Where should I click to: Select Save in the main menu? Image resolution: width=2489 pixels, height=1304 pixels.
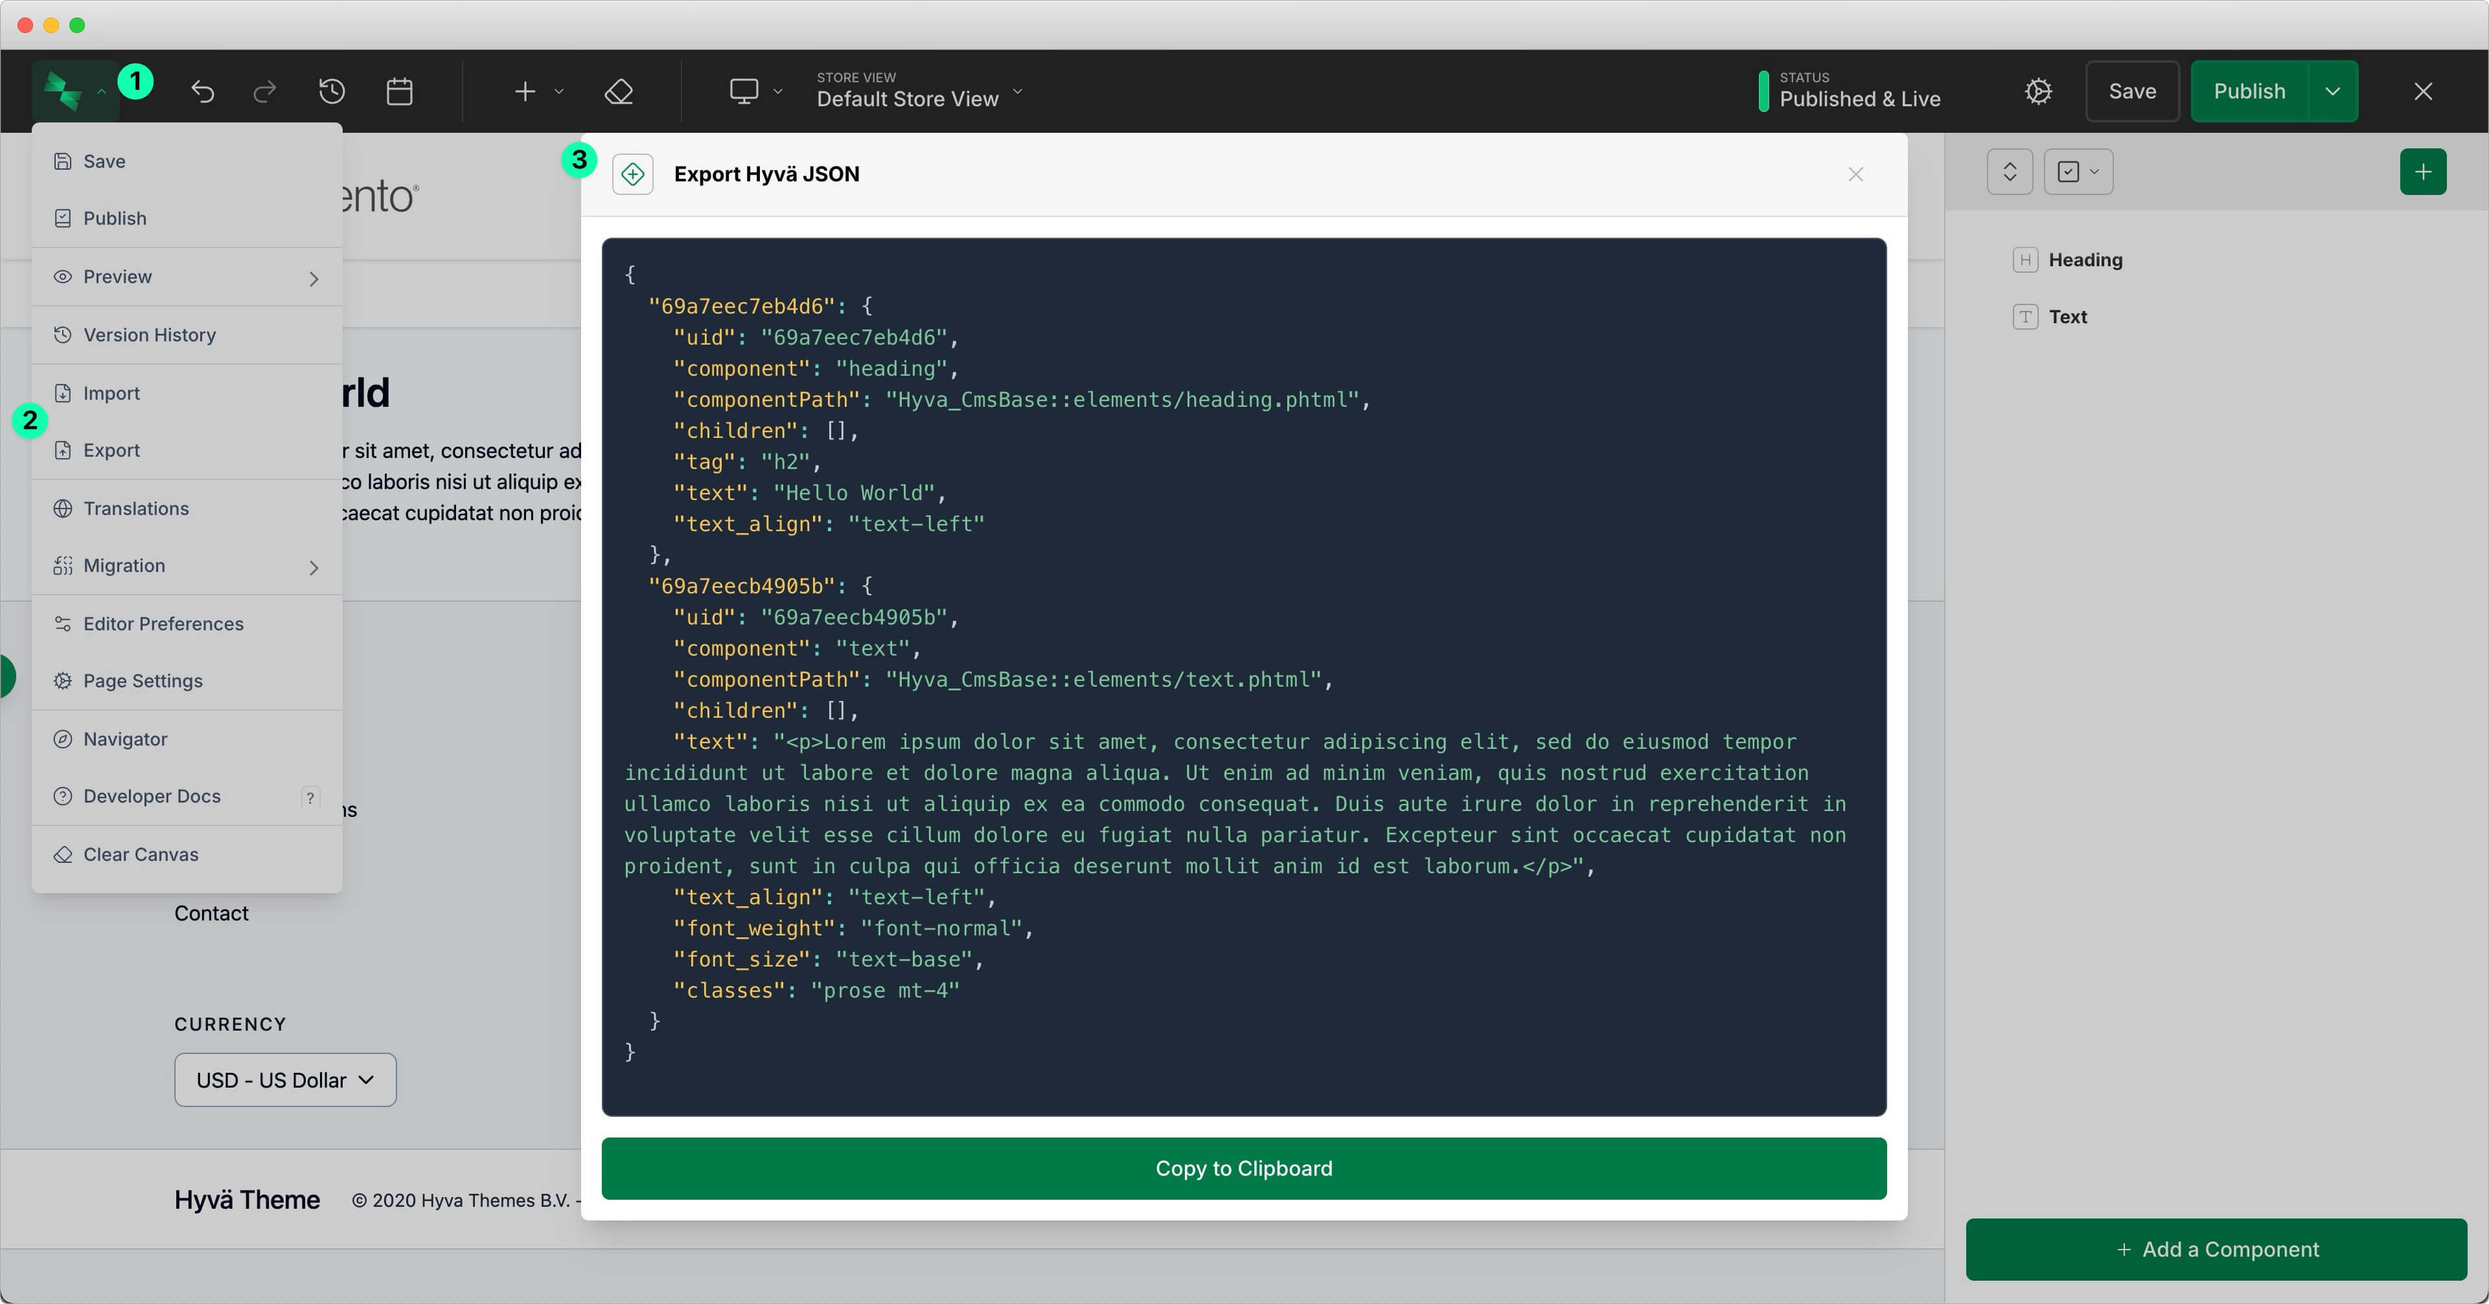pos(187,161)
